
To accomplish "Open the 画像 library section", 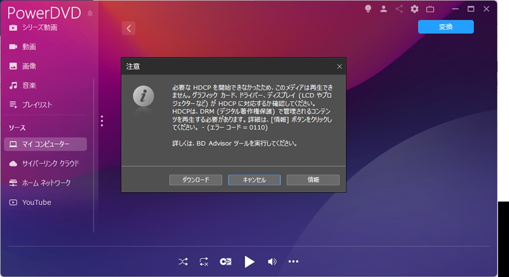I will 29,66.
